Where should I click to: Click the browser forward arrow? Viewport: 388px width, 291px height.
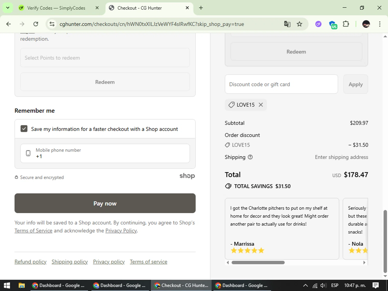click(22, 24)
